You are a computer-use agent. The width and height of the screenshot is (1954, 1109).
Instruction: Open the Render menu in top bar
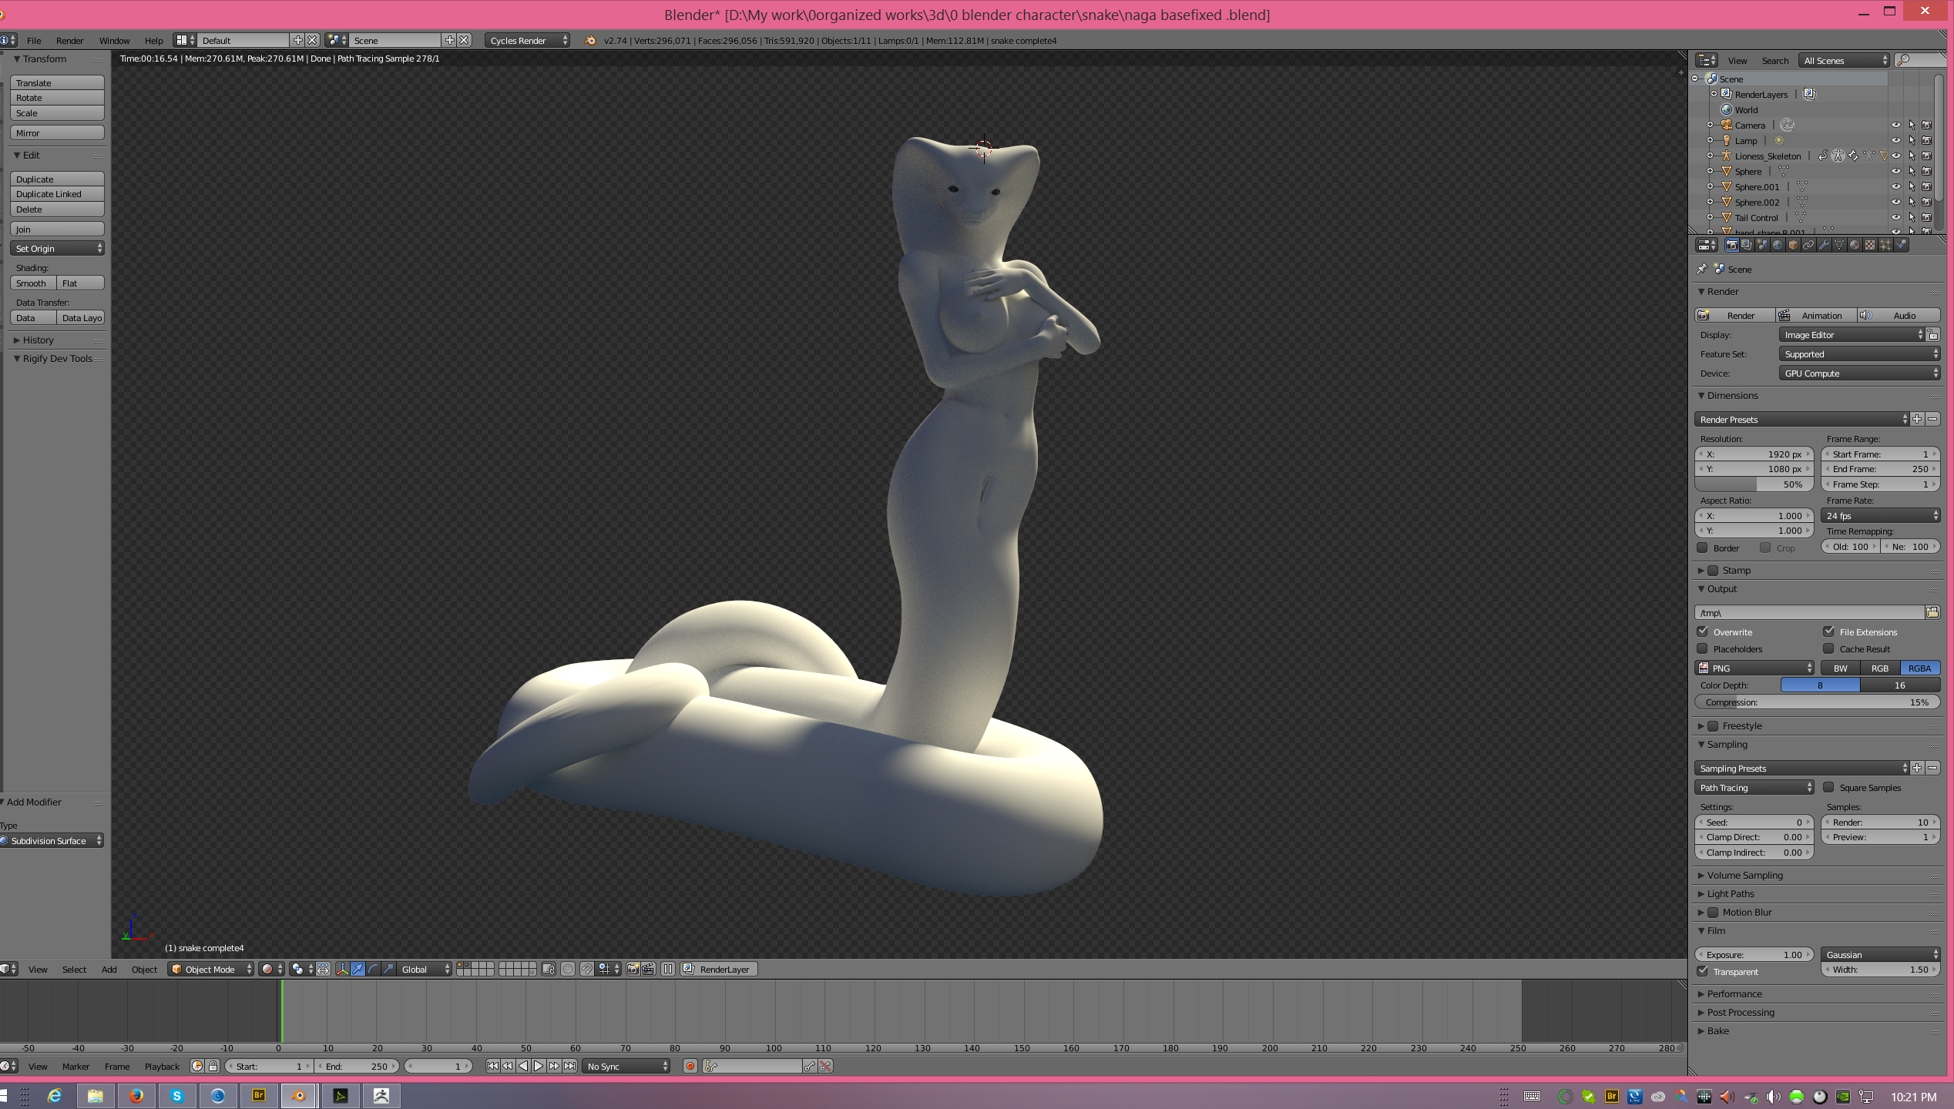(x=69, y=40)
